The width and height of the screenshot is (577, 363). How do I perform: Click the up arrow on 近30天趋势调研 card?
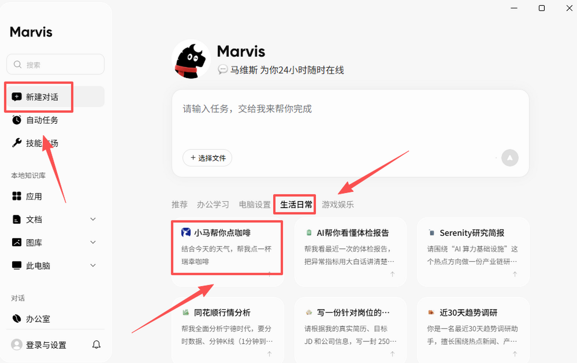pyautogui.click(x=515, y=354)
